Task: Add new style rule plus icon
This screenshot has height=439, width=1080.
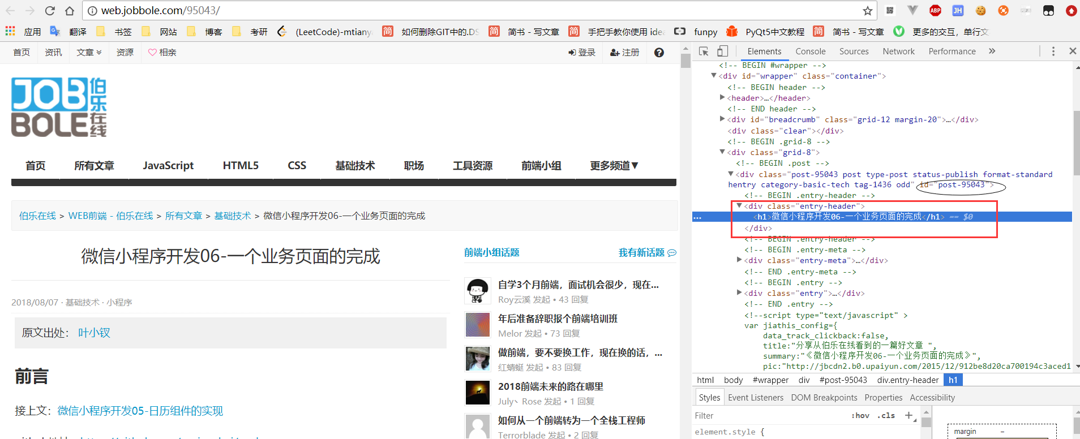Action: (x=908, y=415)
